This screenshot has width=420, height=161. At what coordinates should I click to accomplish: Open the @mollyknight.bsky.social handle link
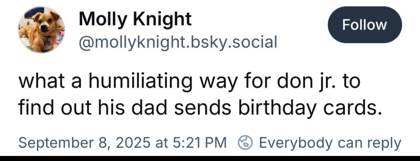click(x=178, y=42)
